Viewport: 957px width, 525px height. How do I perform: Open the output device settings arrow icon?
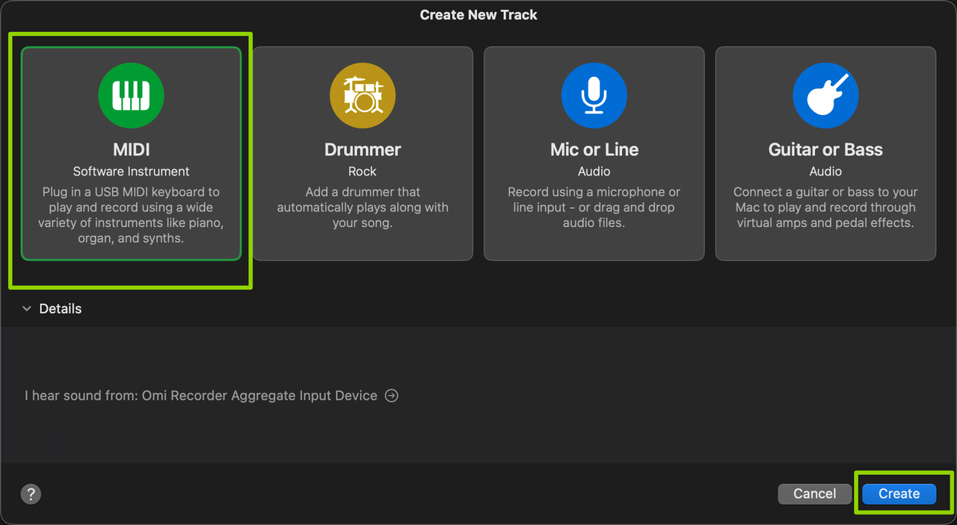pos(392,396)
